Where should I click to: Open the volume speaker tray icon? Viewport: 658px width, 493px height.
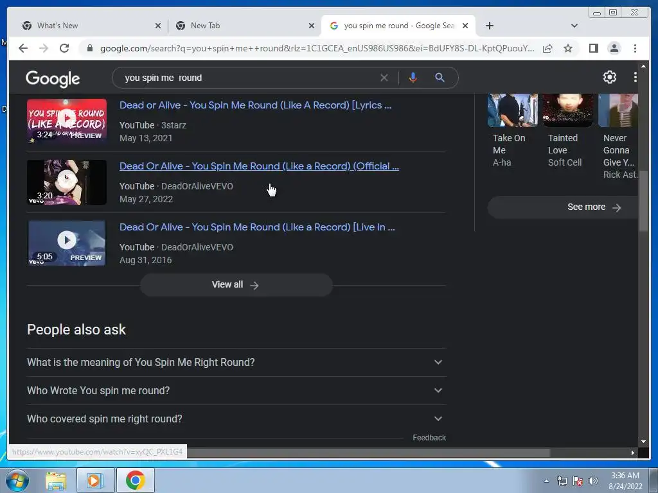592,481
